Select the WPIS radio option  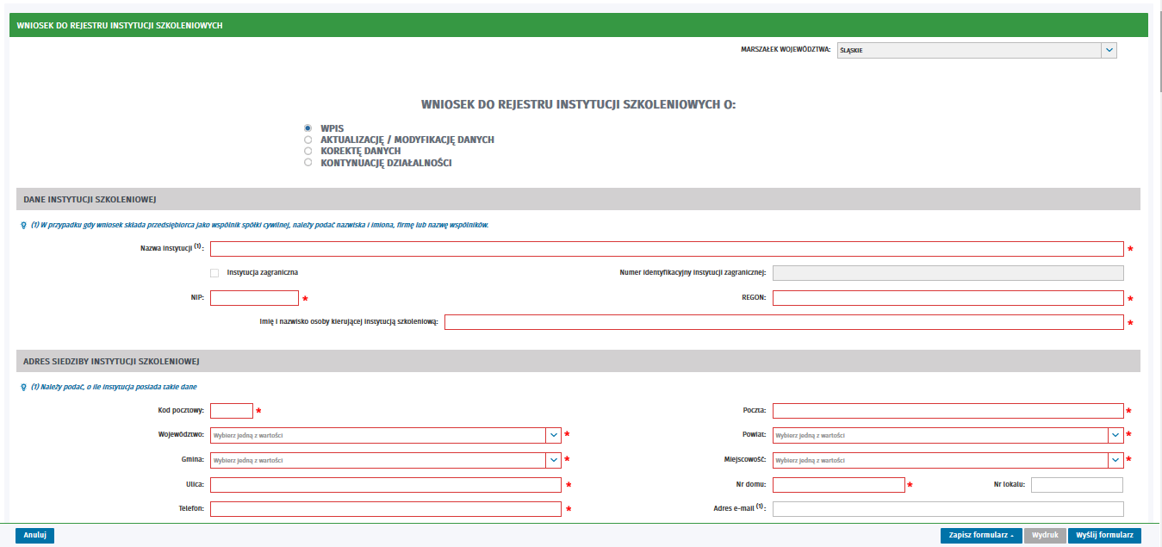point(308,128)
